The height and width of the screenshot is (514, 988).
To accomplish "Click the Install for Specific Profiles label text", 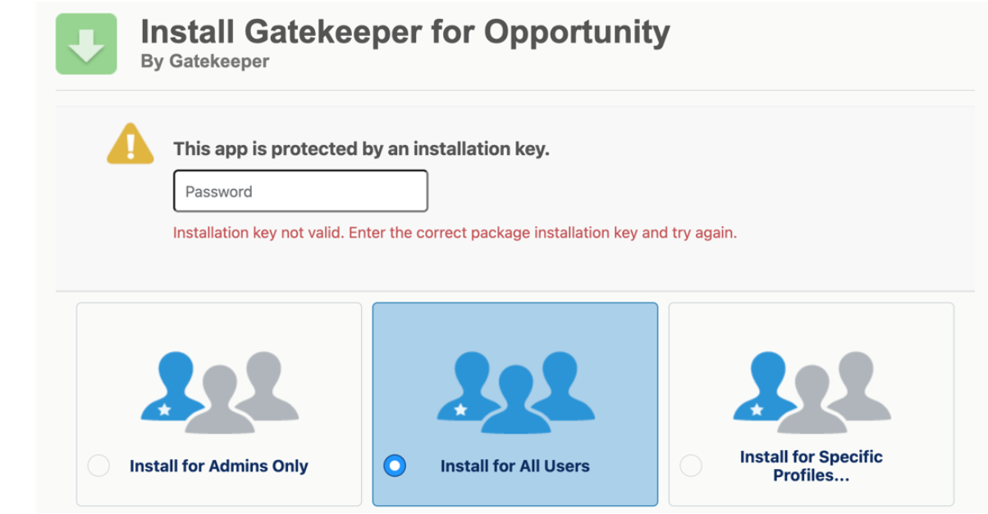I will [811, 465].
